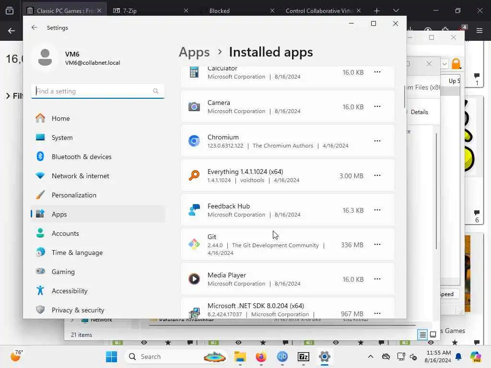Open qBittorrent from the taskbar
This screenshot has height=368, width=491.
click(282, 356)
